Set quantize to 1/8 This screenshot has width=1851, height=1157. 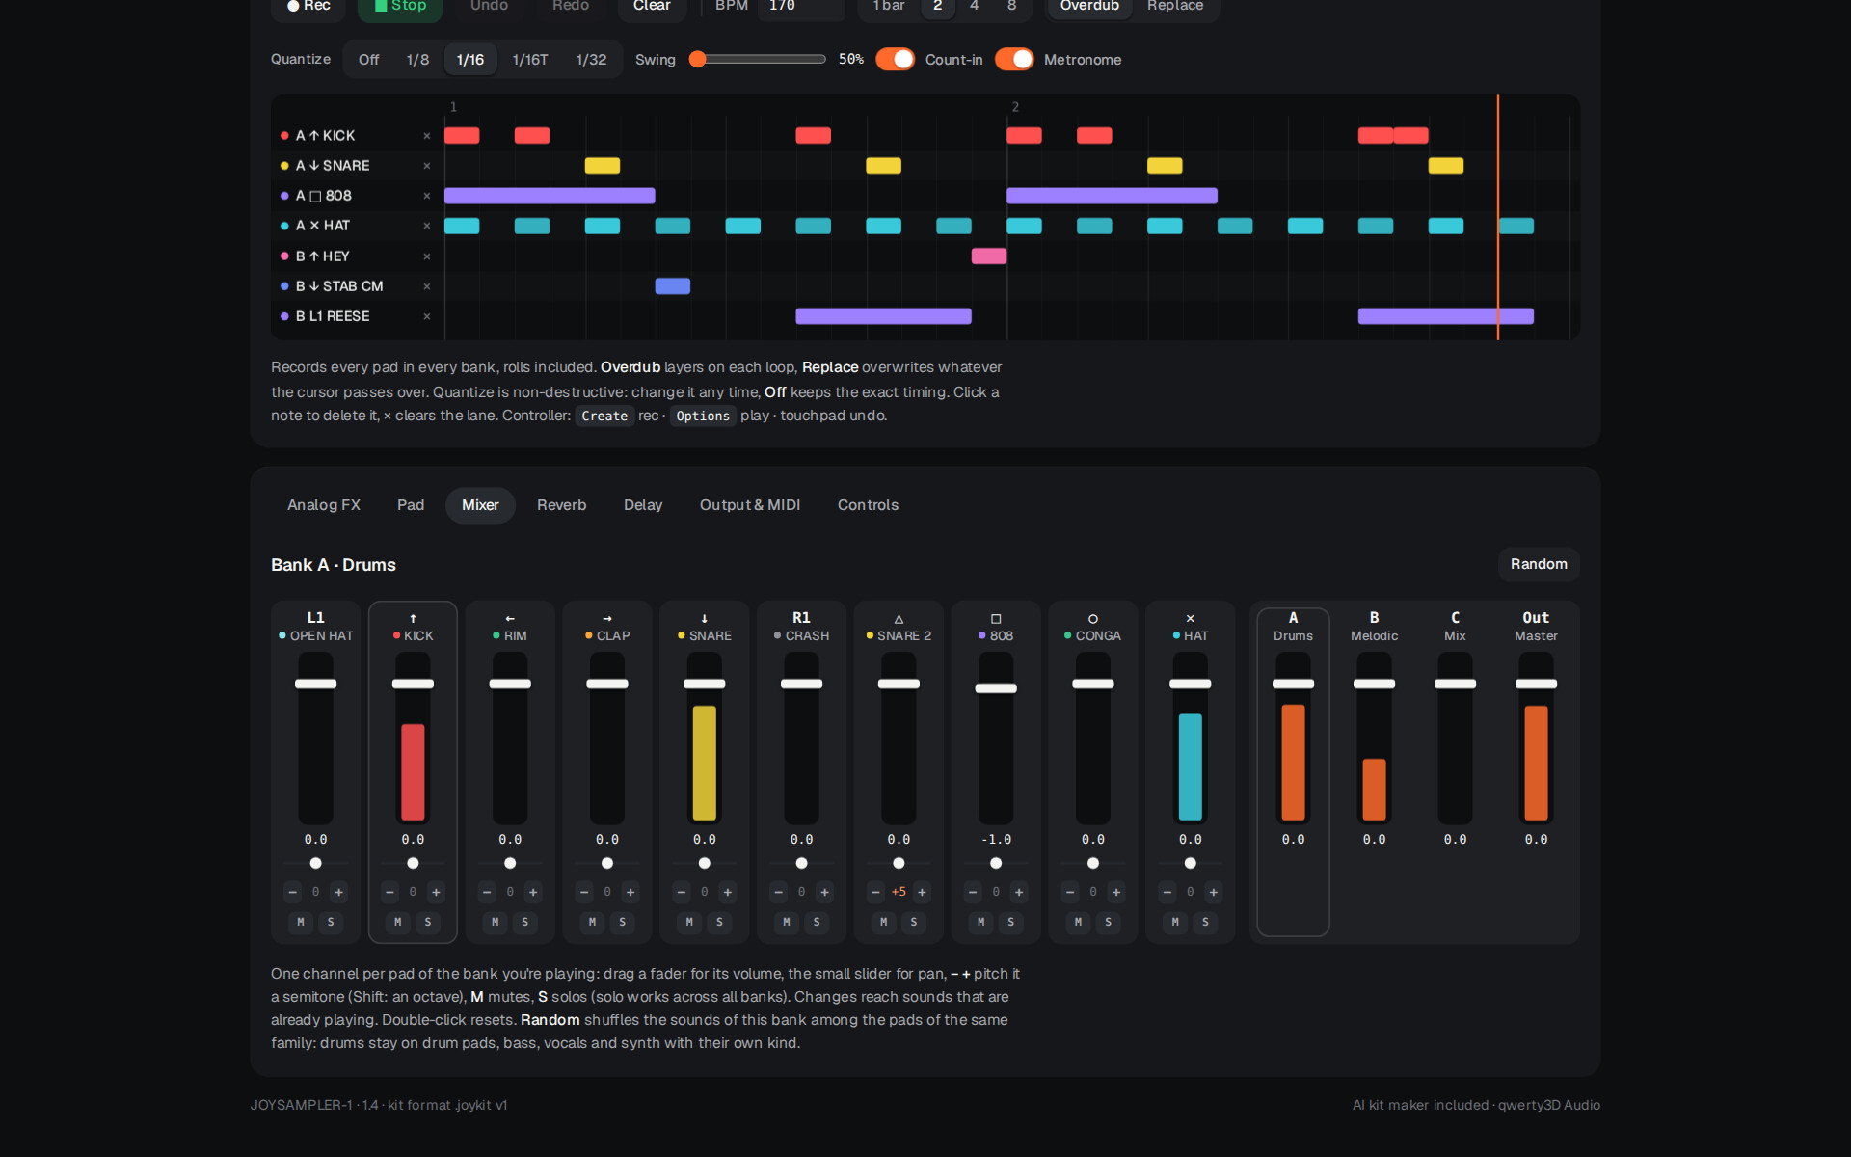(x=417, y=60)
